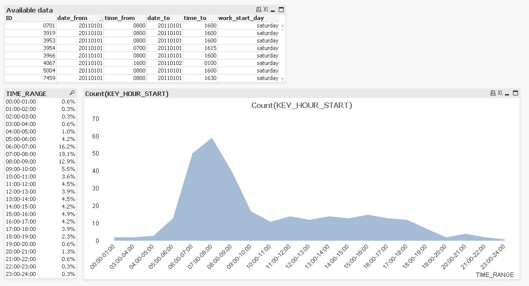Click the Available data caption bar
Screen dimensions: 529x286
coord(145,10)
